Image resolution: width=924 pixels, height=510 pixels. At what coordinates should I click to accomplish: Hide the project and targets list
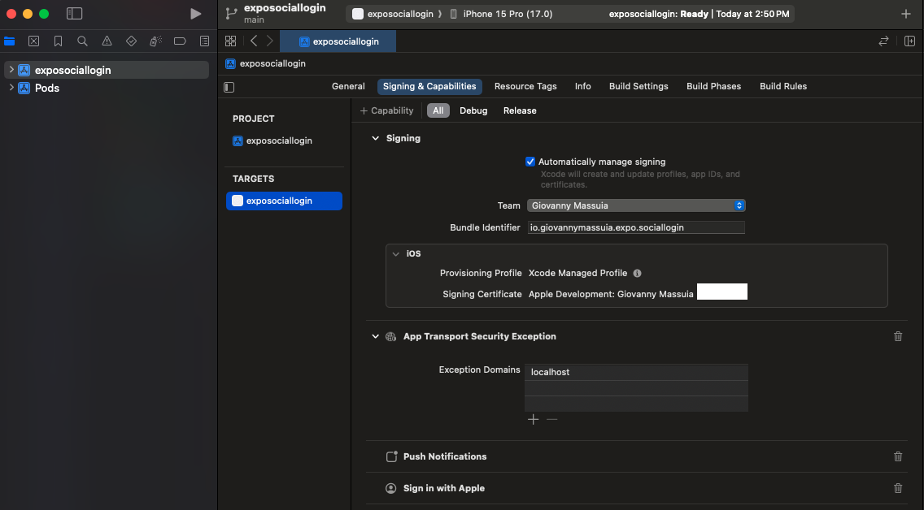coord(229,87)
